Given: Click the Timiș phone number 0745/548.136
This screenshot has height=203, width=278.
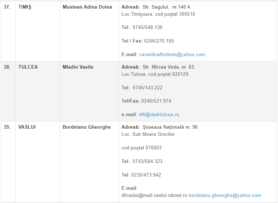Looking at the screenshot, I should tap(148, 27).
